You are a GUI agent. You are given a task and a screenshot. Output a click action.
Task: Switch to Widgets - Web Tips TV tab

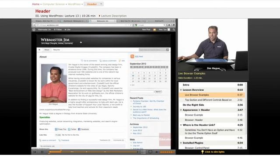point(45,21)
